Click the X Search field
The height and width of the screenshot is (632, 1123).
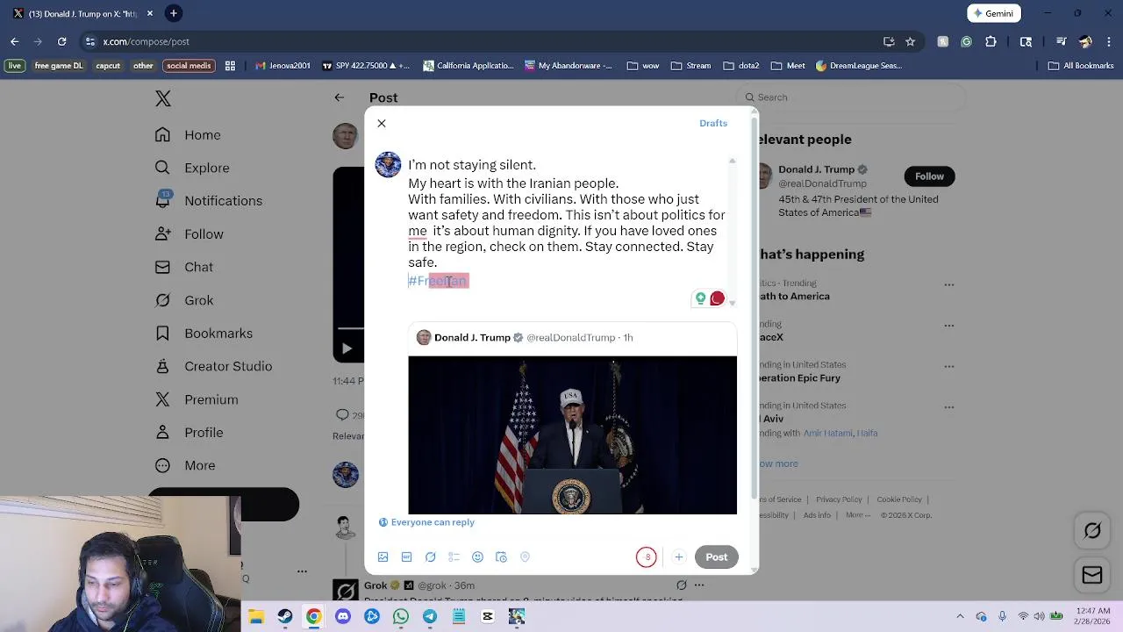click(851, 97)
